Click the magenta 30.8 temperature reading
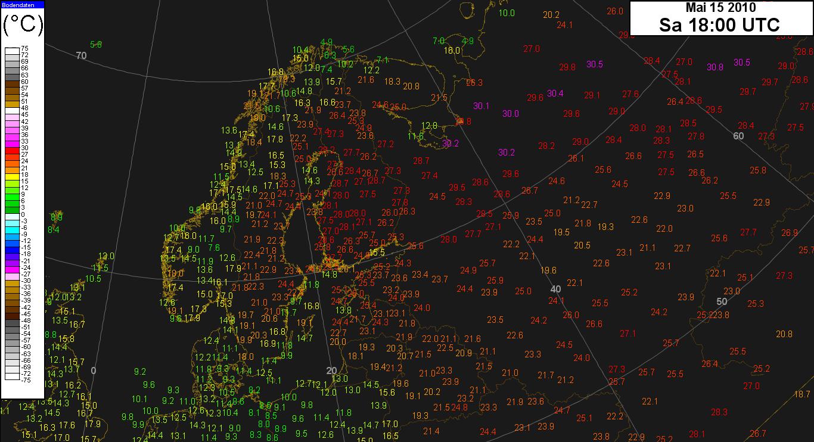This screenshot has width=814, height=442. (x=715, y=67)
